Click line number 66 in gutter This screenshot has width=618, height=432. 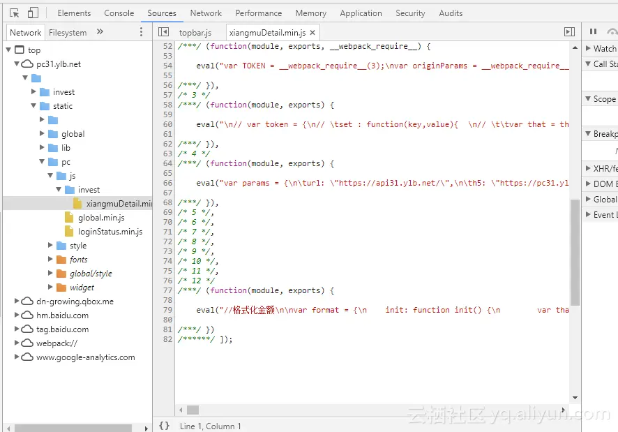click(168, 183)
